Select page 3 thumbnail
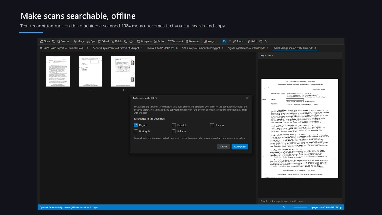 coord(123,71)
